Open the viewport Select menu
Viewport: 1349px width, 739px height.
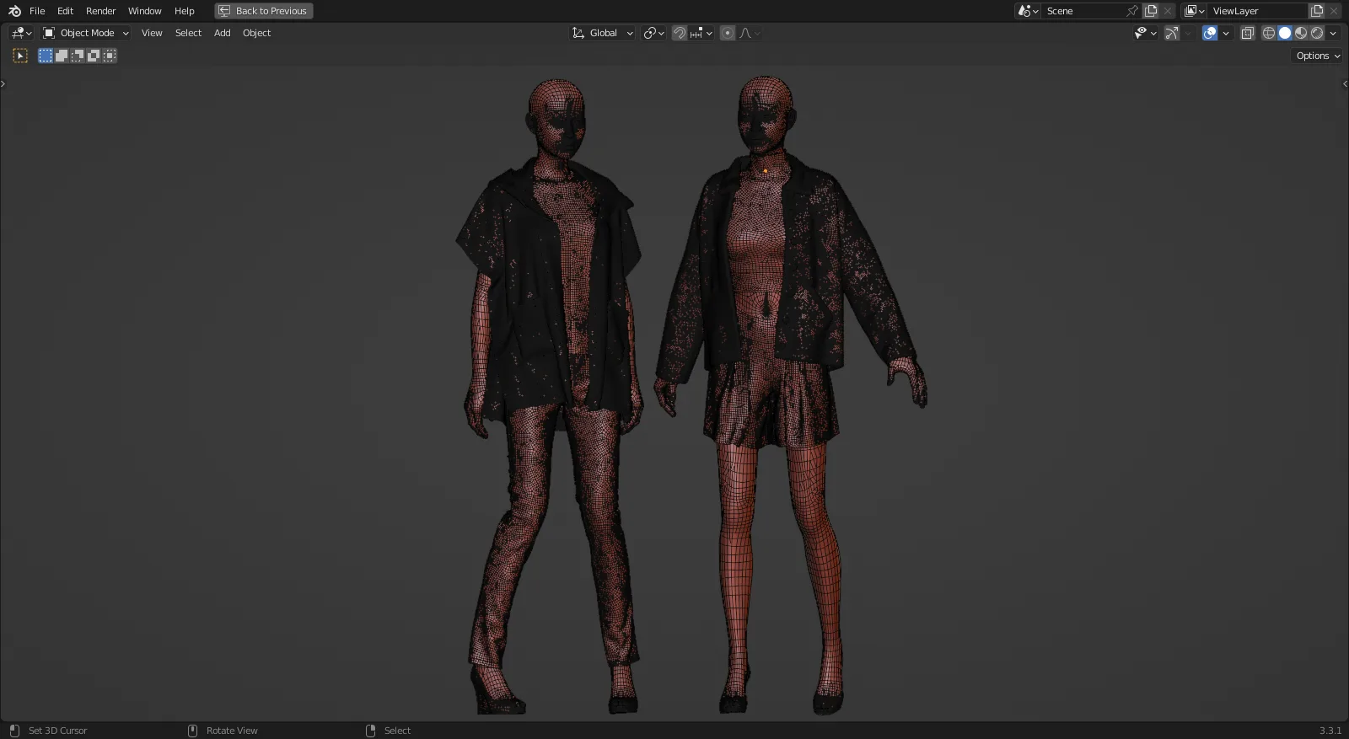pyautogui.click(x=188, y=33)
